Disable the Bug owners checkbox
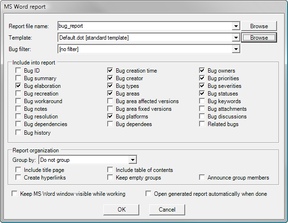Screen dimensions: 288x223 [203, 71]
